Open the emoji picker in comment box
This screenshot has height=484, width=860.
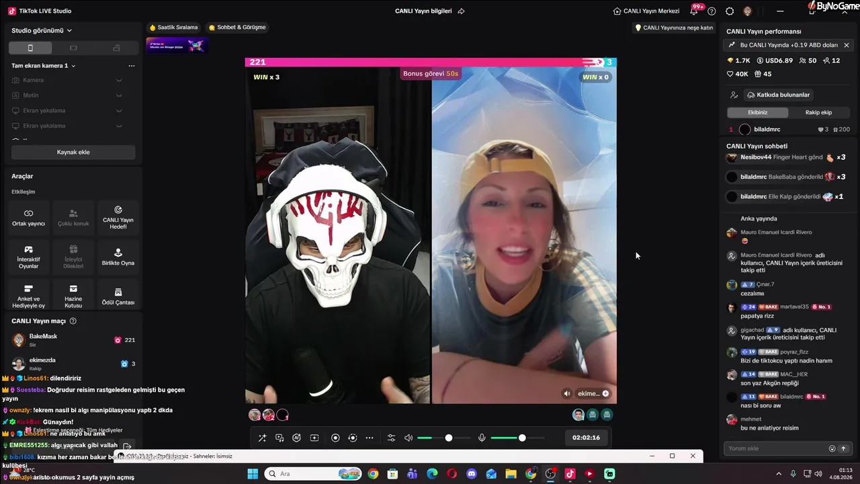pyautogui.click(x=832, y=448)
